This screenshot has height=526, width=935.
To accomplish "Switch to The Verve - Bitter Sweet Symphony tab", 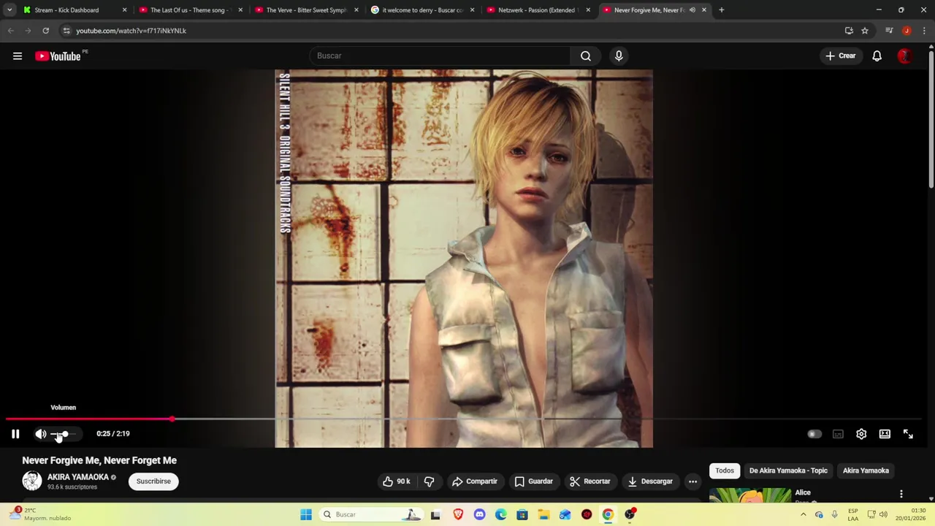I will coord(305,10).
